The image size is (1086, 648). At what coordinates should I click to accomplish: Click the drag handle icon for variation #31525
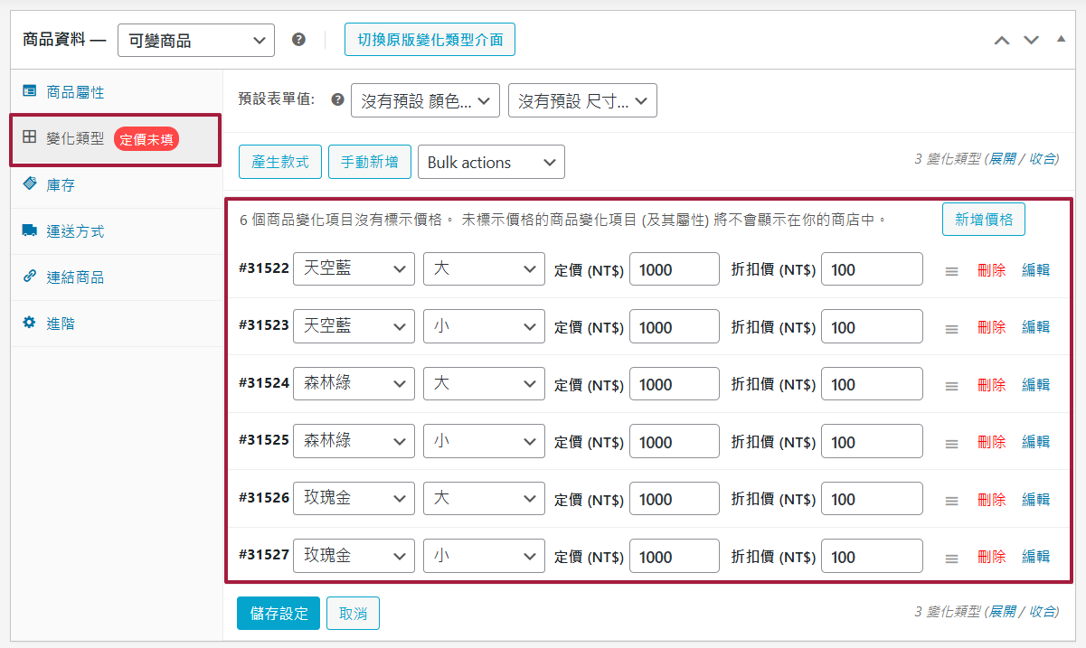[x=951, y=443]
